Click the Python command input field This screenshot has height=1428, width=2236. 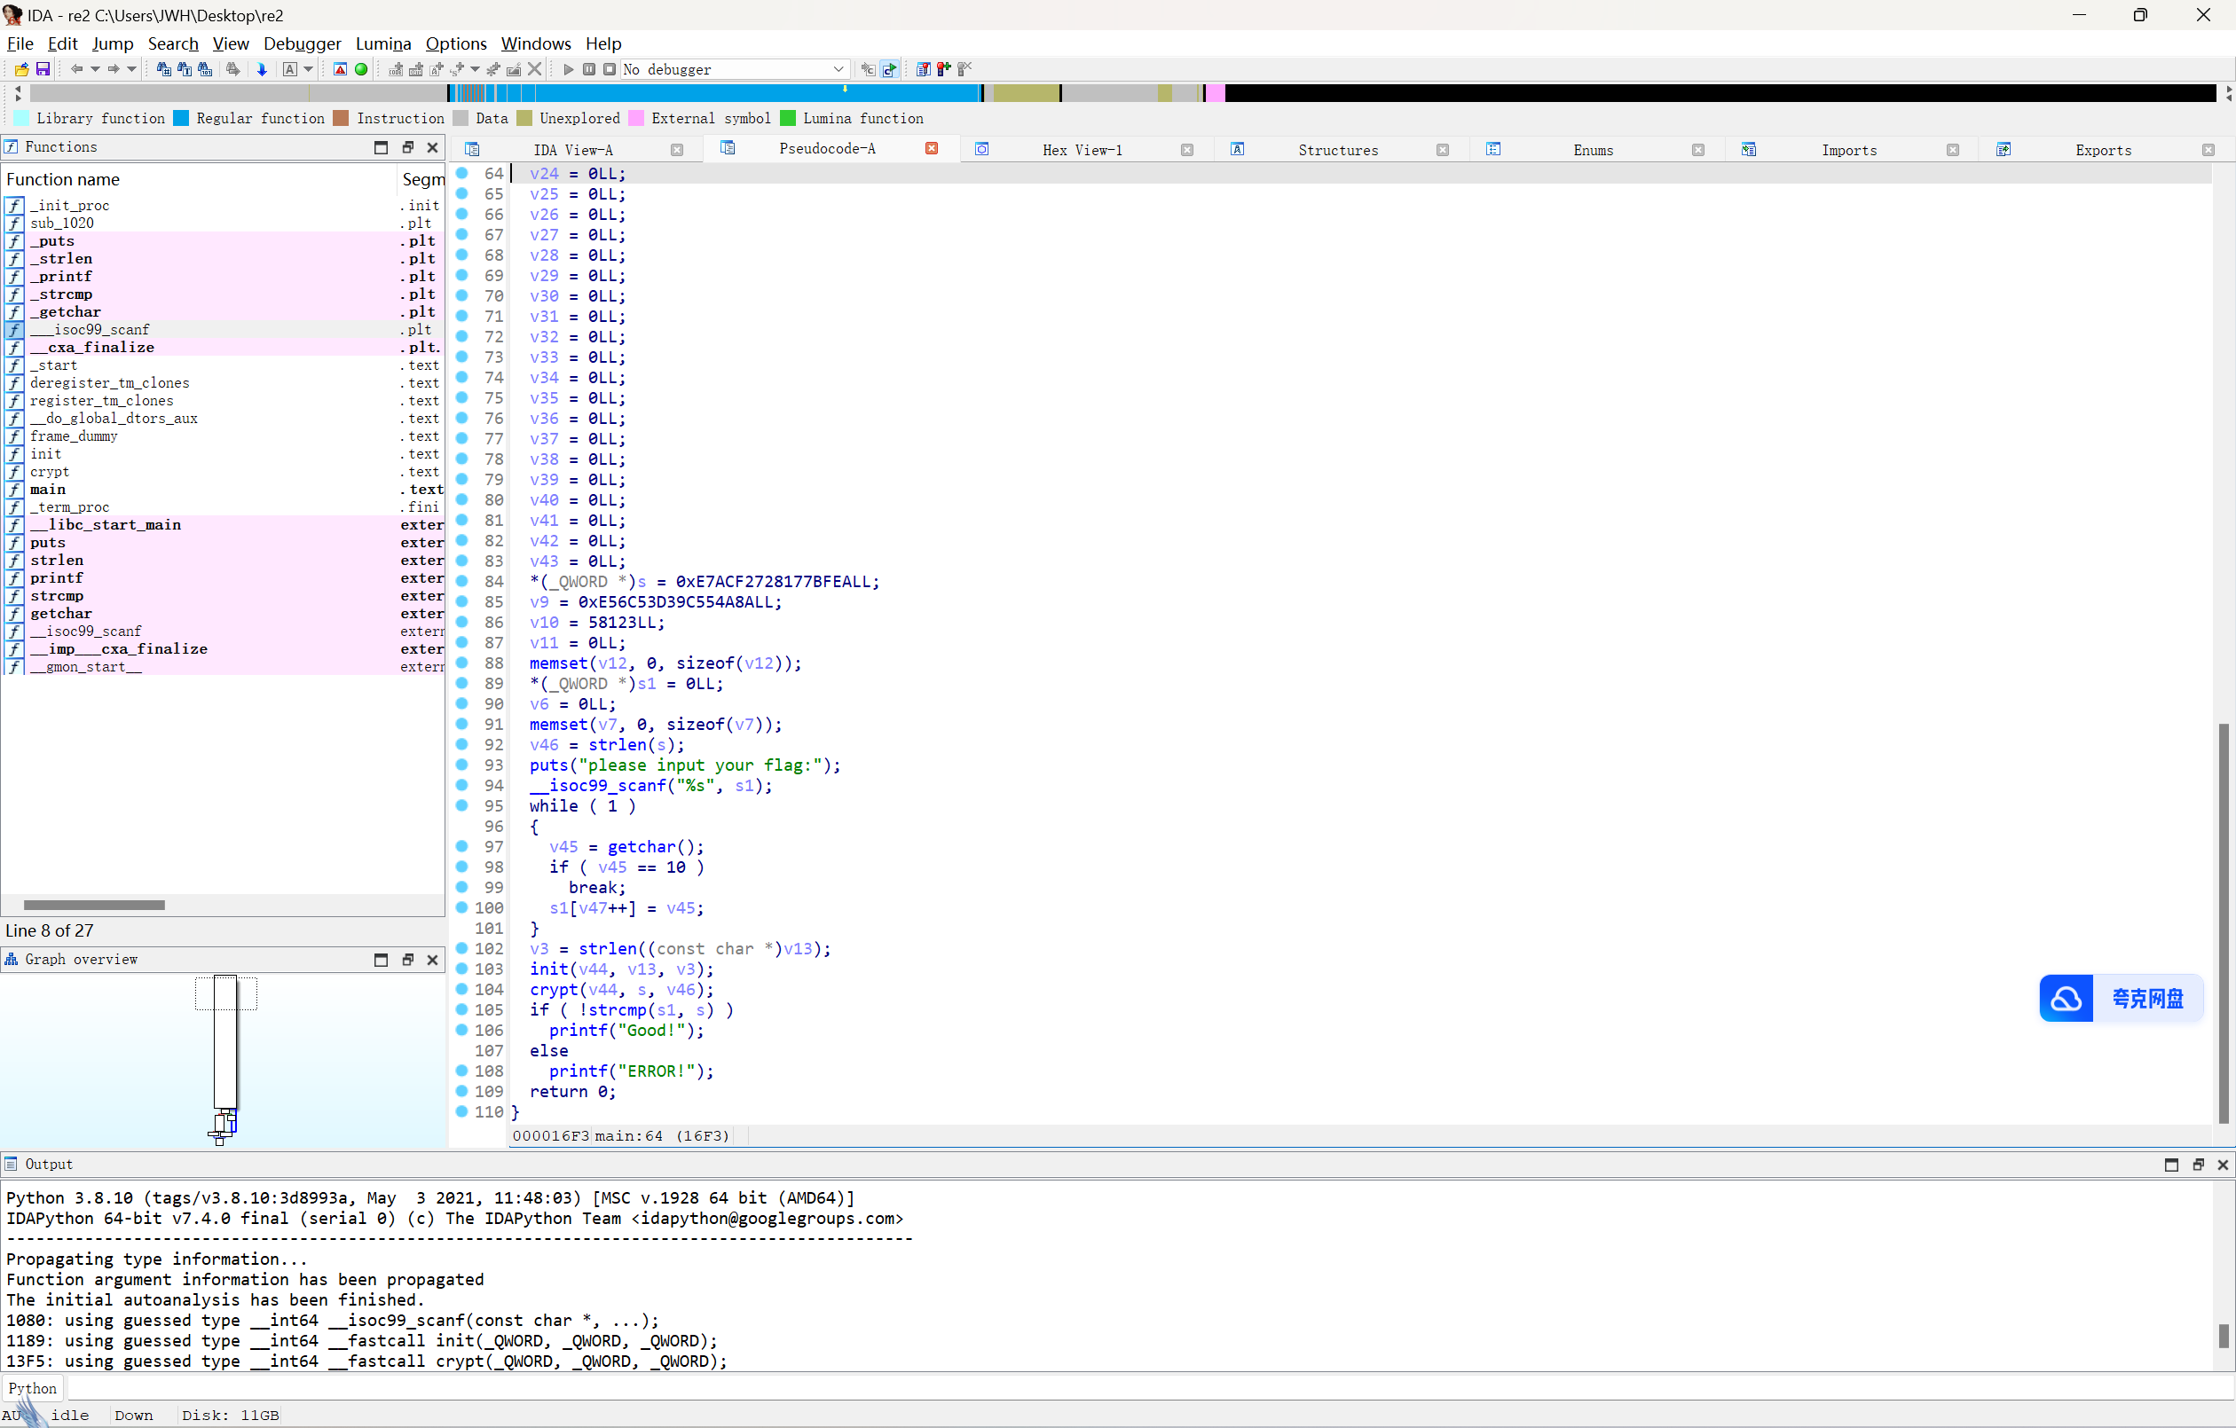point(1150,1388)
